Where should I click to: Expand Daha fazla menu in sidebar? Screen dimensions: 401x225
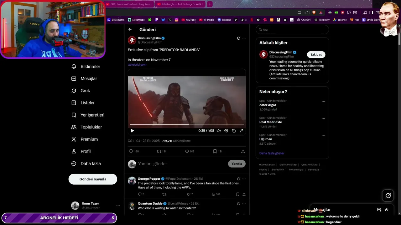click(86, 163)
